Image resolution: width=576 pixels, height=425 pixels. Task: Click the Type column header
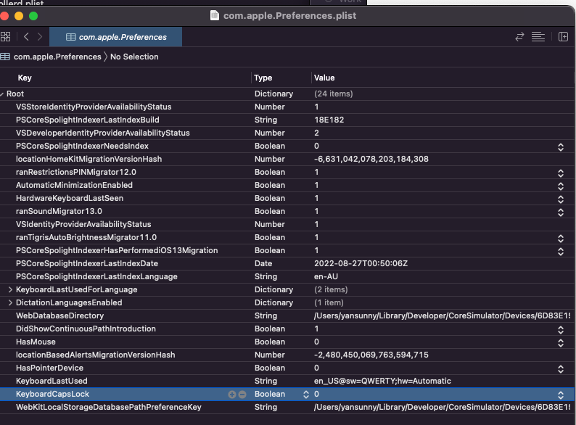[x=263, y=78]
